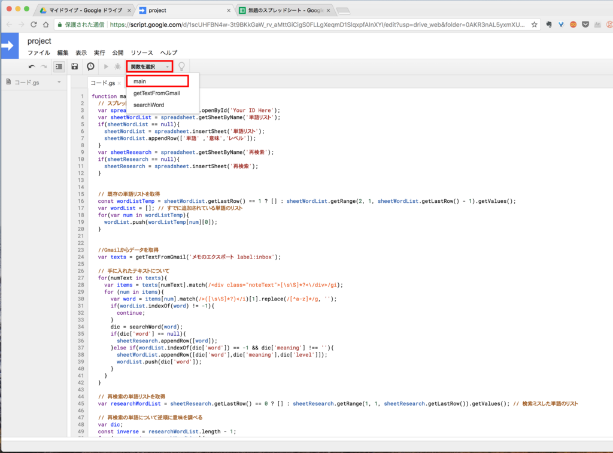The width and height of the screenshot is (613, 453).
Task: Select コード.gs file in sidebar
Action: coord(26,83)
